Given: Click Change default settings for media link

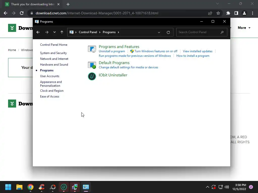Looking at the screenshot, I should [x=128, y=67].
